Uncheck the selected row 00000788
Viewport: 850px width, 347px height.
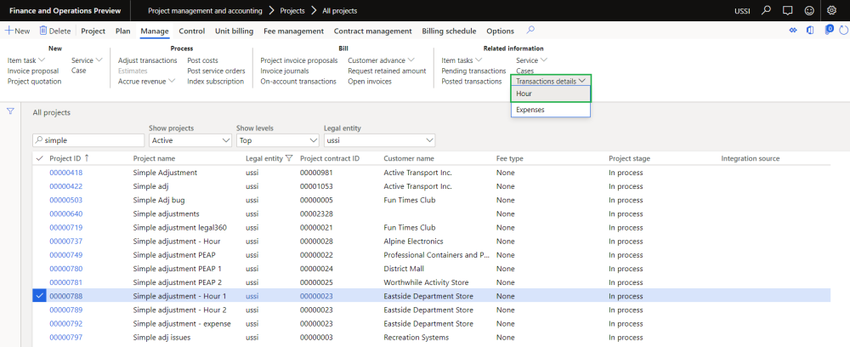(x=39, y=296)
